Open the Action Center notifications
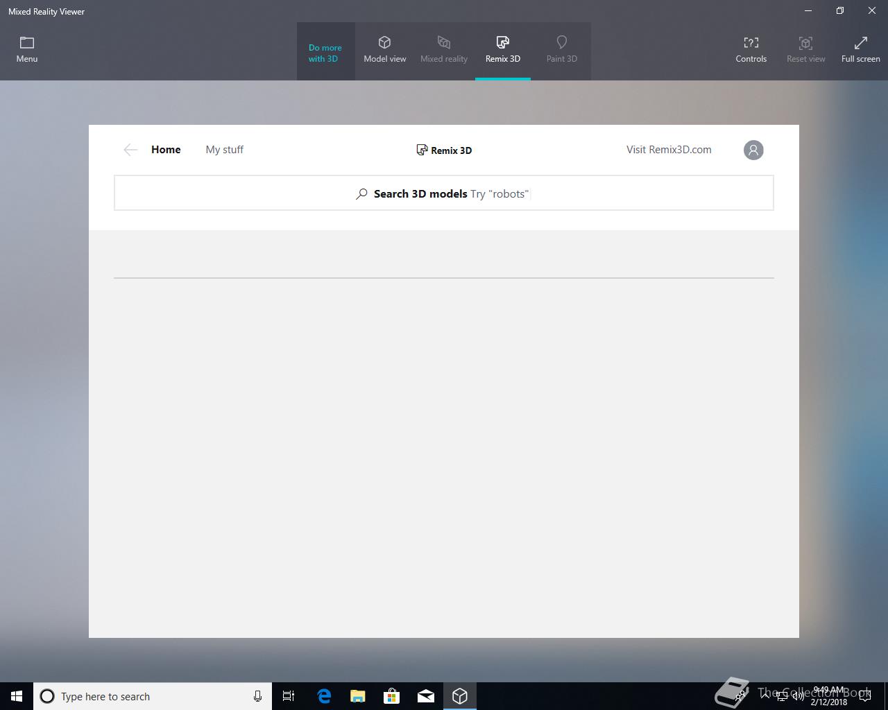 (x=865, y=696)
